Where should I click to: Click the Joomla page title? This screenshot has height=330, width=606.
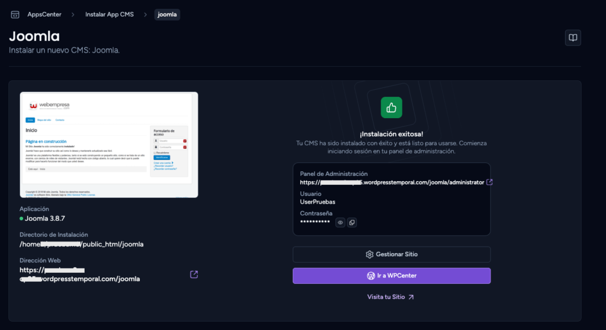(x=34, y=36)
